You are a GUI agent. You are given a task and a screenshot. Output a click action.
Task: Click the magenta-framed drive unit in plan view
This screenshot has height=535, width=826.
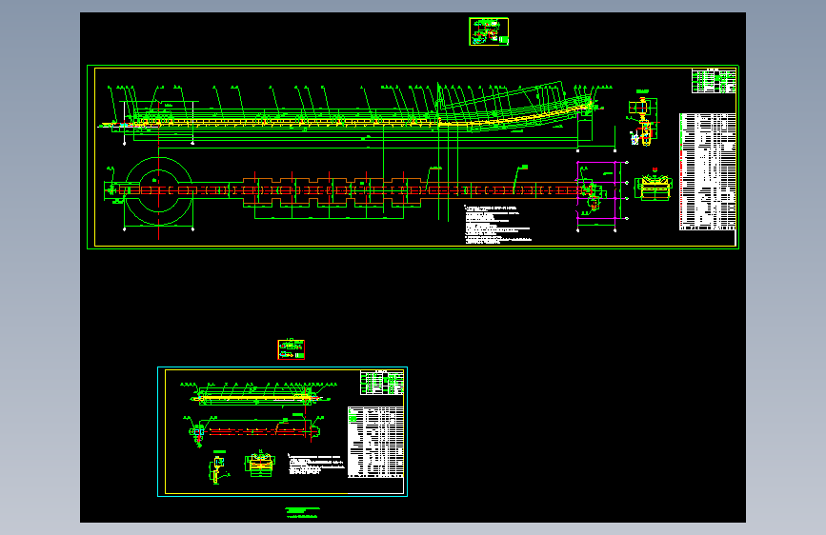pyautogui.click(x=596, y=190)
